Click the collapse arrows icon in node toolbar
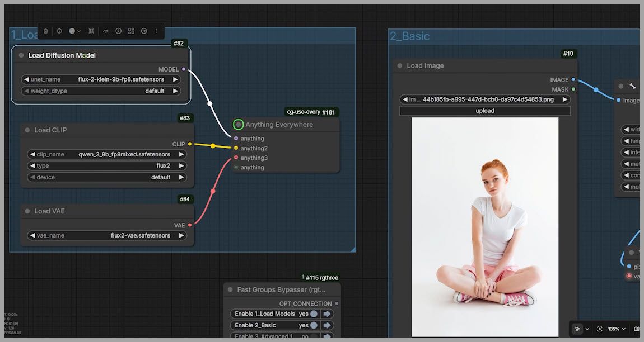644x342 pixels. point(91,31)
